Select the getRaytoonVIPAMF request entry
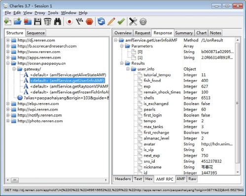The image size is (246, 196). pyautogui.click(x=69, y=86)
